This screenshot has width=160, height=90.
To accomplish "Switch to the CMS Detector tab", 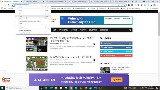I will pos(123,2).
